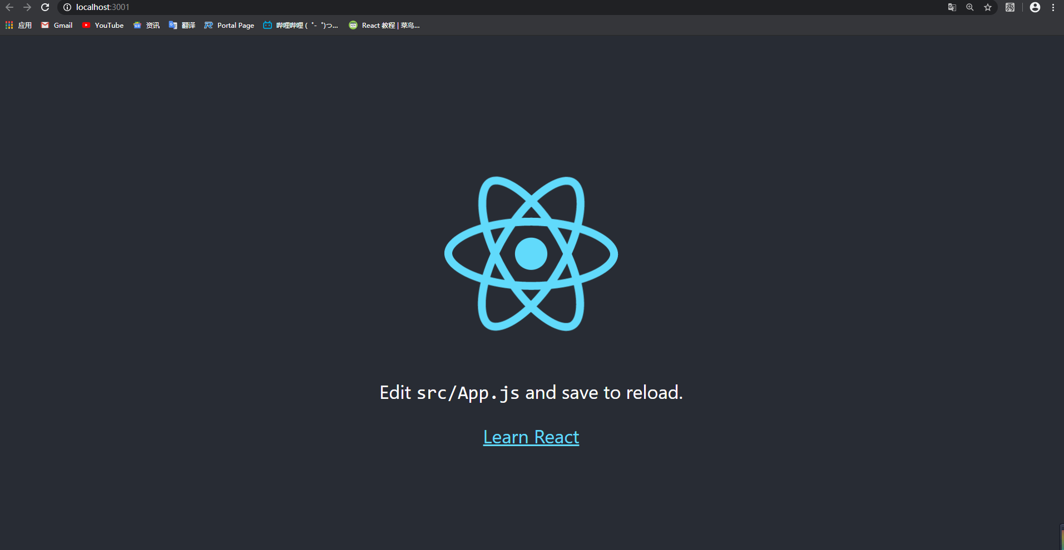This screenshot has height=550, width=1064.
Task: Open the extension icon beside the star
Action: pos(1010,7)
